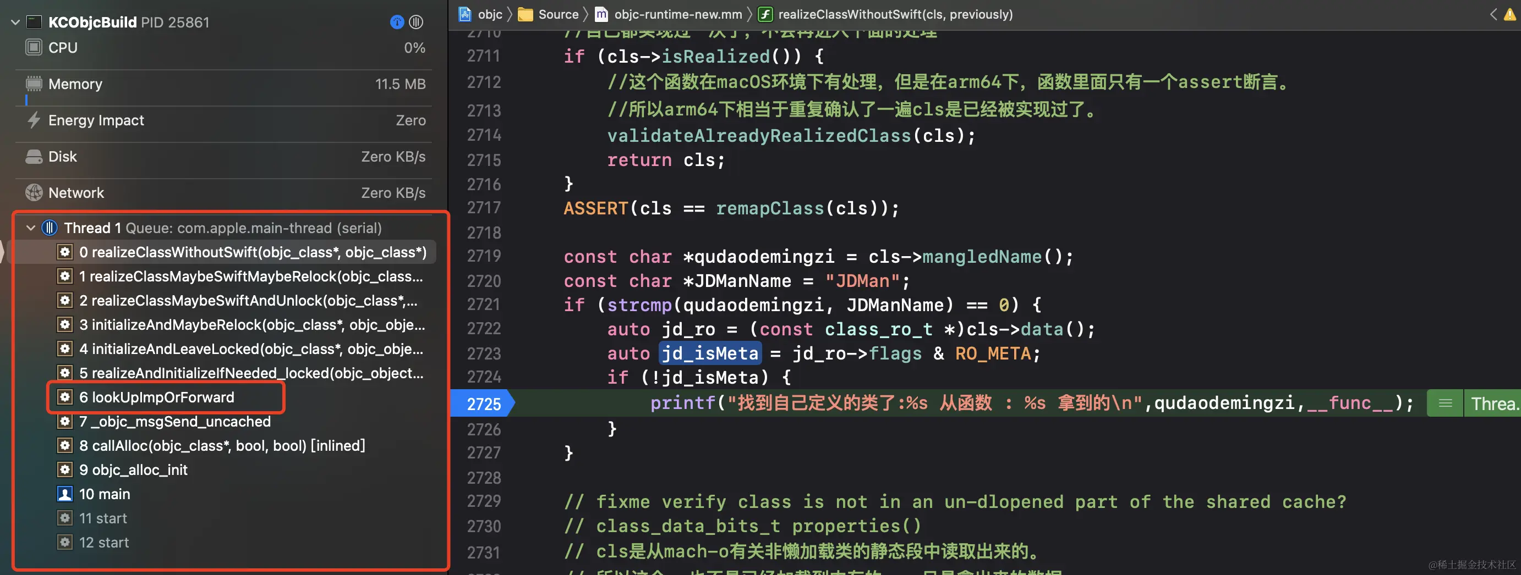Click line number 2721 in the gutter
1521x575 pixels.
click(484, 305)
